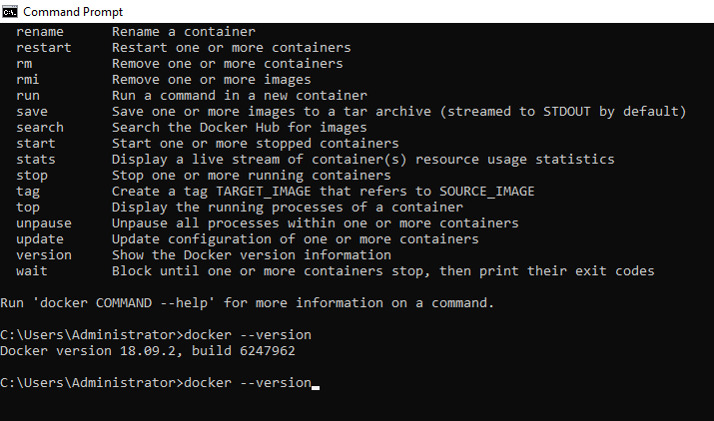Viewport: 714px width, 421px height.
Task: Click the Docker version 18.09.2 output line
Action: click(x=148, y=351)
